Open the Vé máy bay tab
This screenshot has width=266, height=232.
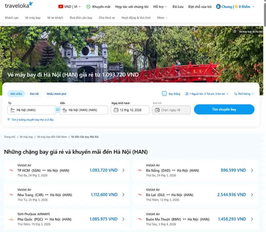33,18
